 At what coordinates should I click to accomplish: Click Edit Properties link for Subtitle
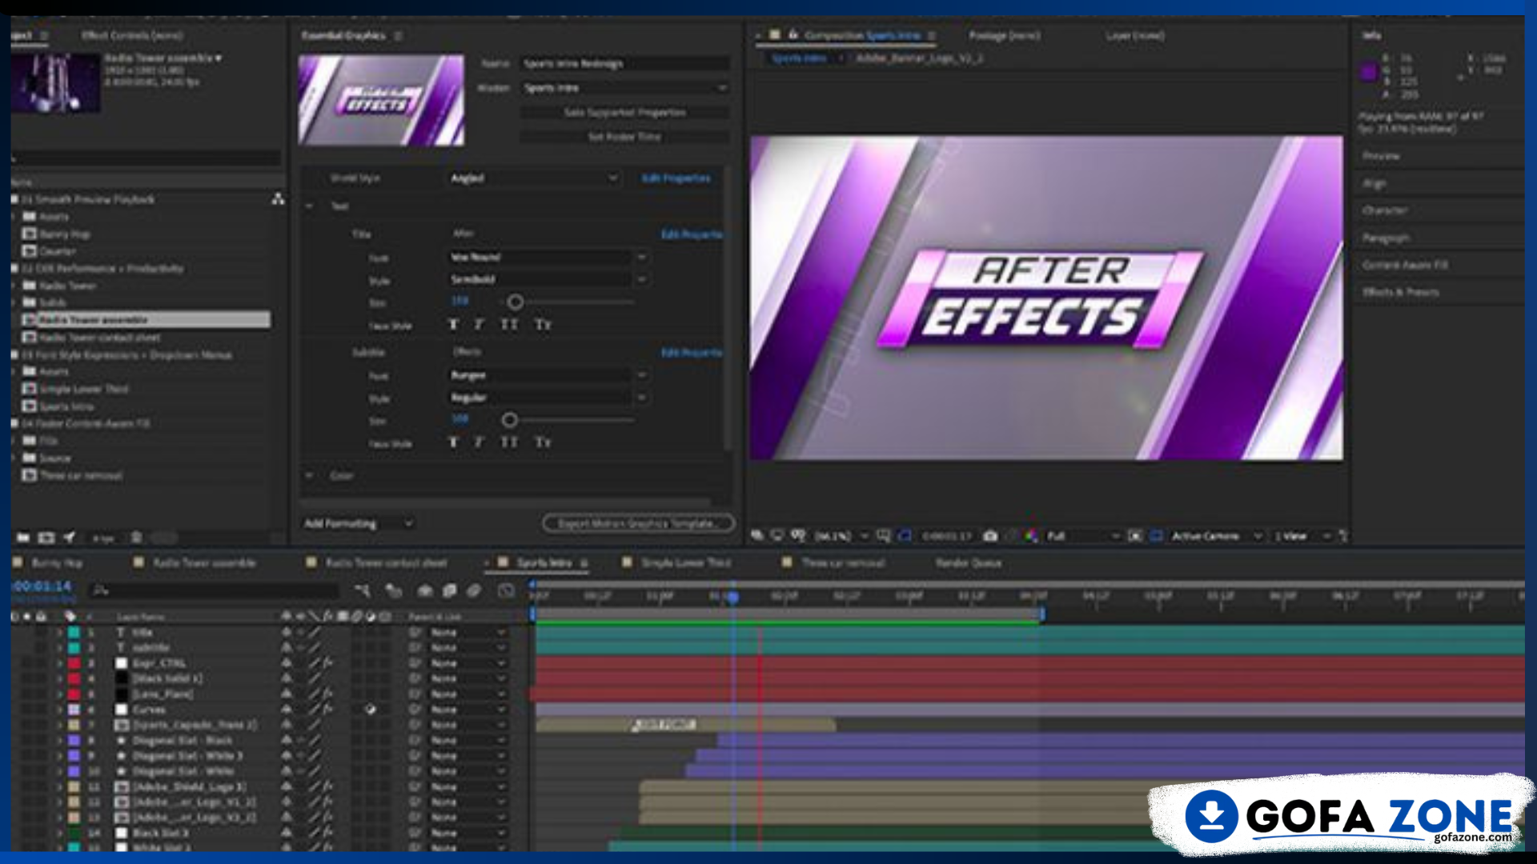[x=692, y=352]
